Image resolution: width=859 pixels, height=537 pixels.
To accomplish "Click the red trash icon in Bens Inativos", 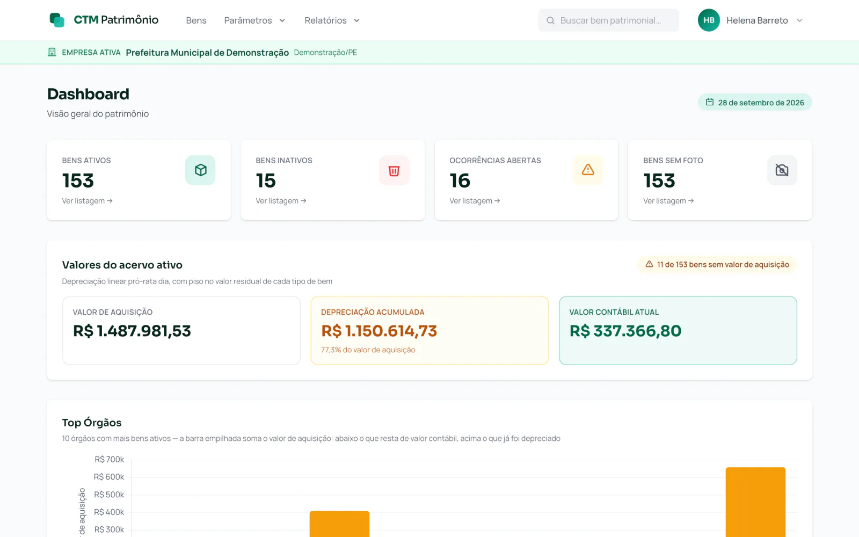I will (394, 170).
